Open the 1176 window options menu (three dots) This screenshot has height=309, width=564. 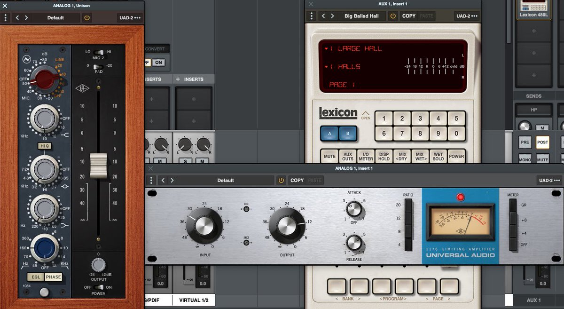click(151, 181)
